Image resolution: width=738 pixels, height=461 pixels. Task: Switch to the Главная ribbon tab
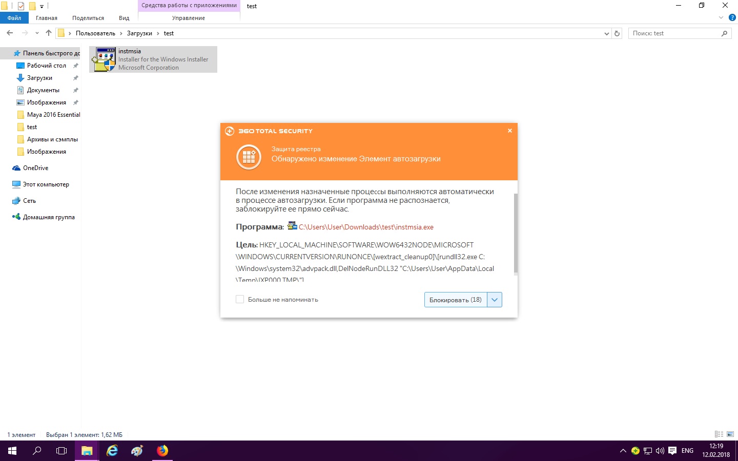tap(47, 18)
